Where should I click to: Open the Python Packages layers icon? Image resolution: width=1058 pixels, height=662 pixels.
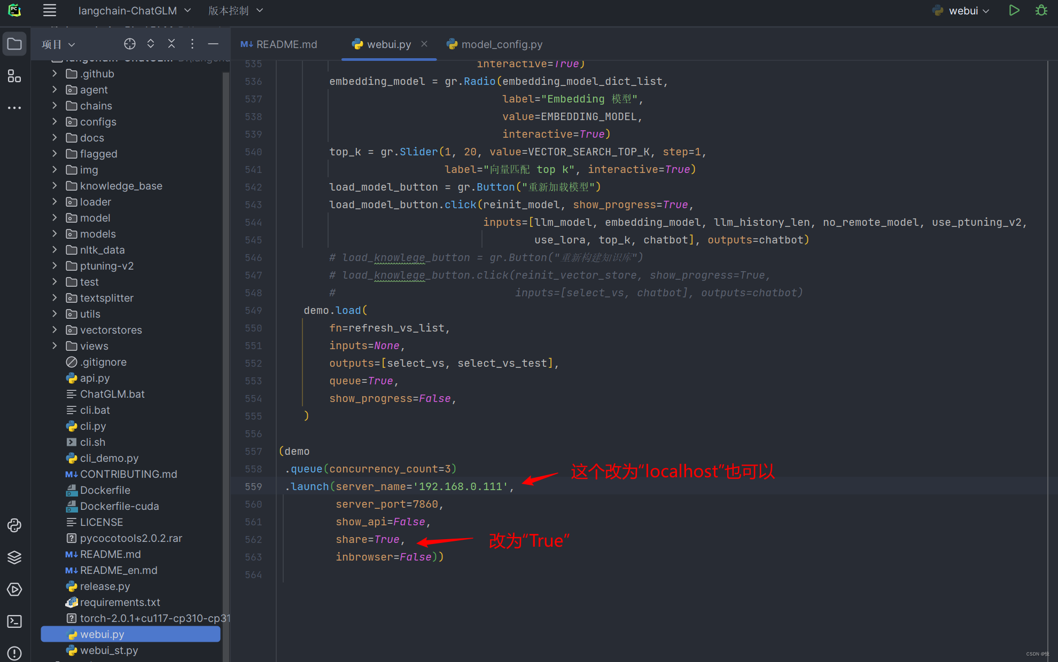tap(14, 557)
